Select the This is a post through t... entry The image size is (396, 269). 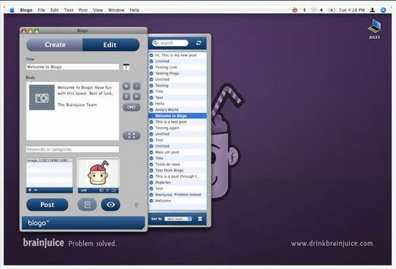tap(177, 176)
